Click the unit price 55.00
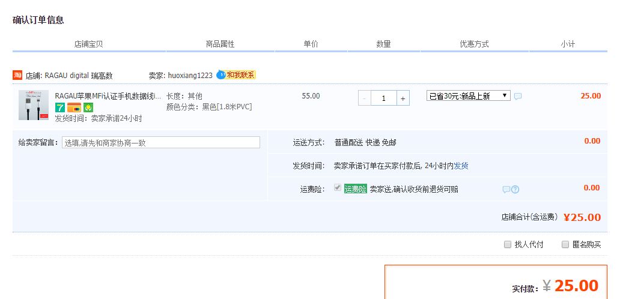 tap(311, 96)
